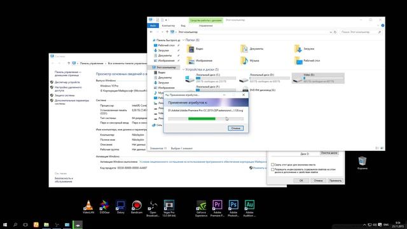Refresh the Explorer address bar location

click(x=335, y=32)
